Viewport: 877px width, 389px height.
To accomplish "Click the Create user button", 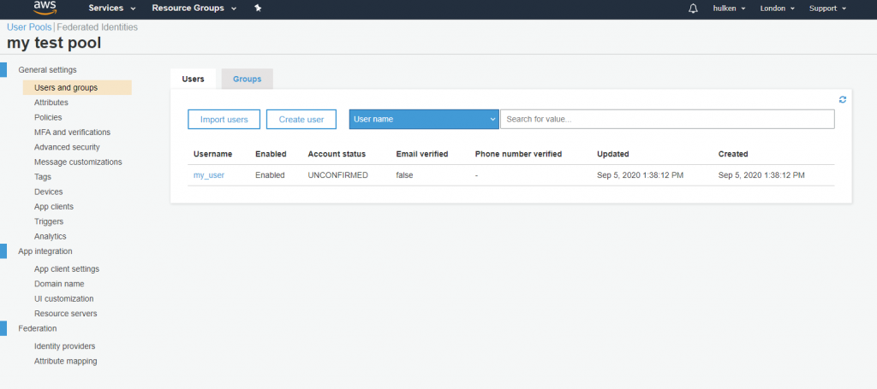I will (301, 120).
